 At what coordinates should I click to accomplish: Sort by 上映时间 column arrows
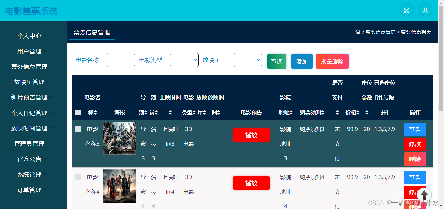pyautogui.click(x=170, y=113)
